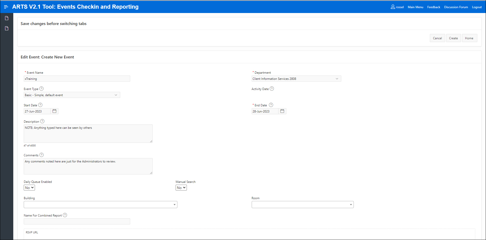The width and height of the screenshot is (486, 240).
Task: Open the Start Date calendar picker
Action: point(54,111)
